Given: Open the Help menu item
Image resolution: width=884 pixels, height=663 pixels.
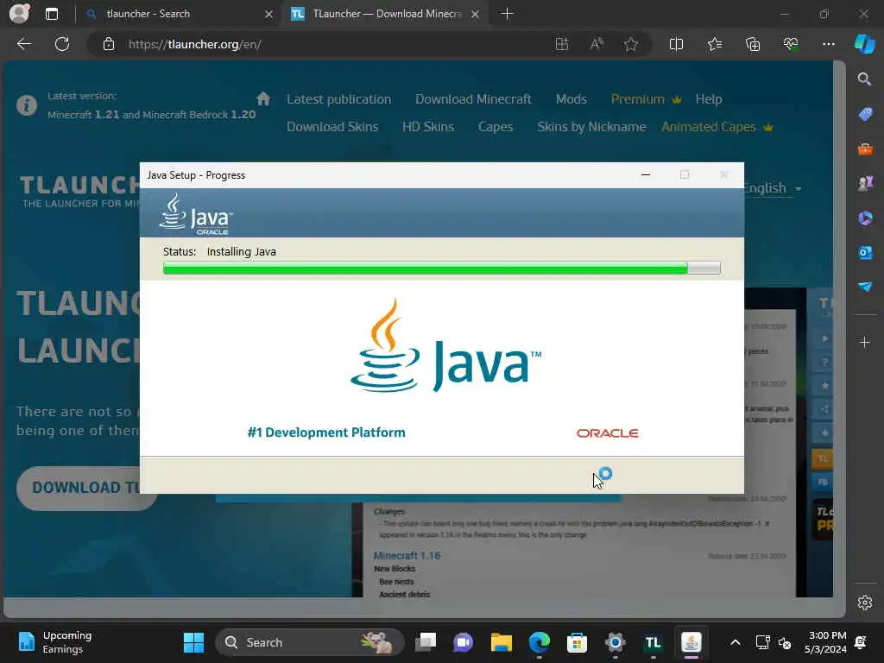Looking at the screenshot, I should (x=709, y=99).
